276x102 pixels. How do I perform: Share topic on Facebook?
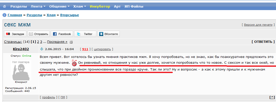[62, 34]
